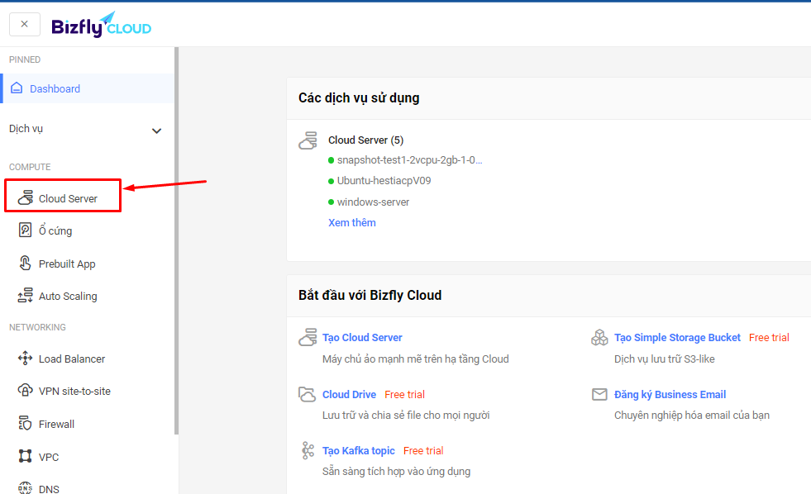
Task: Click the green status dot of Ubuntu-hestiacpV09
Action: pyautogui.click(x=331, y=181)
